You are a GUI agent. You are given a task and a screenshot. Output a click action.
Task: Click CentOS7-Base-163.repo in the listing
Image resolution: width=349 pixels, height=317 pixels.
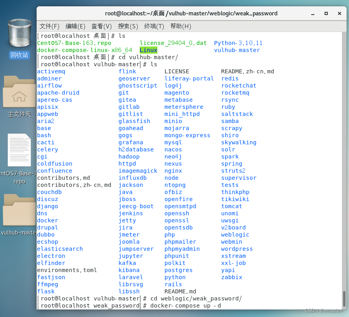74,43
